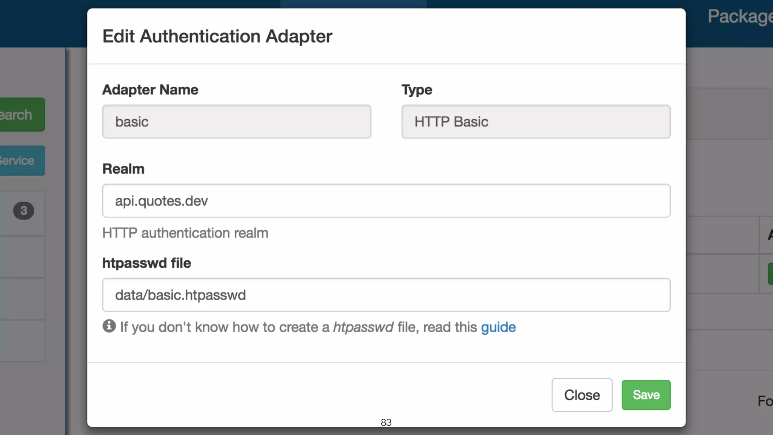Click the Type label
This screenshot has width=773, height=435.
pyautogui.click(x=417, y=90)
